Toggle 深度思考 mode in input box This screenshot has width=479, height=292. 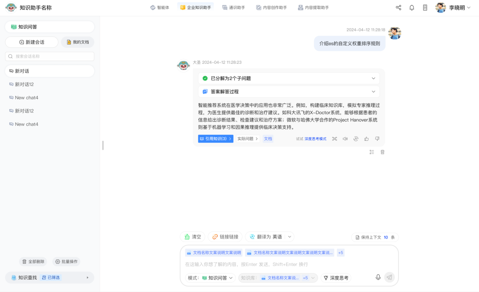[x=336, y=278]
